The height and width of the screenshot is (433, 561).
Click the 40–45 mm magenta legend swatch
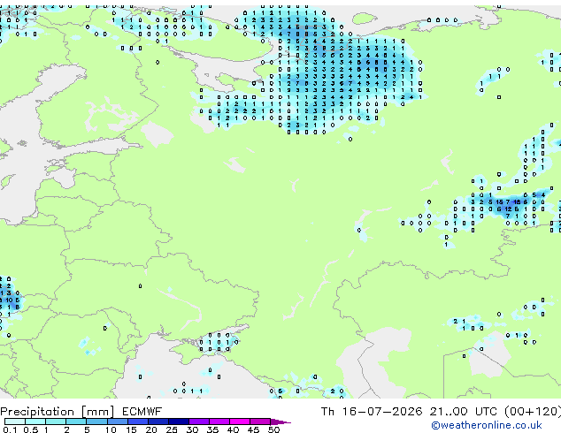(x=240, y=422)
